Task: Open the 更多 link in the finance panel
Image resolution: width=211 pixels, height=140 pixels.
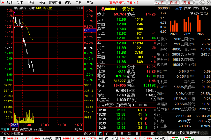Action: 205,8
